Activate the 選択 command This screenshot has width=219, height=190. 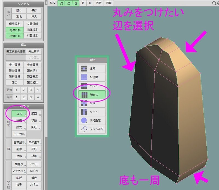coord(19,114)
